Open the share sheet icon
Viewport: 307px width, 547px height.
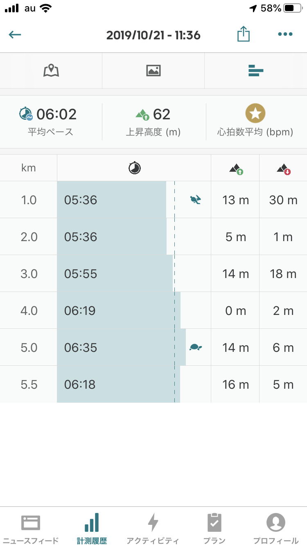[x=243, y=34]
